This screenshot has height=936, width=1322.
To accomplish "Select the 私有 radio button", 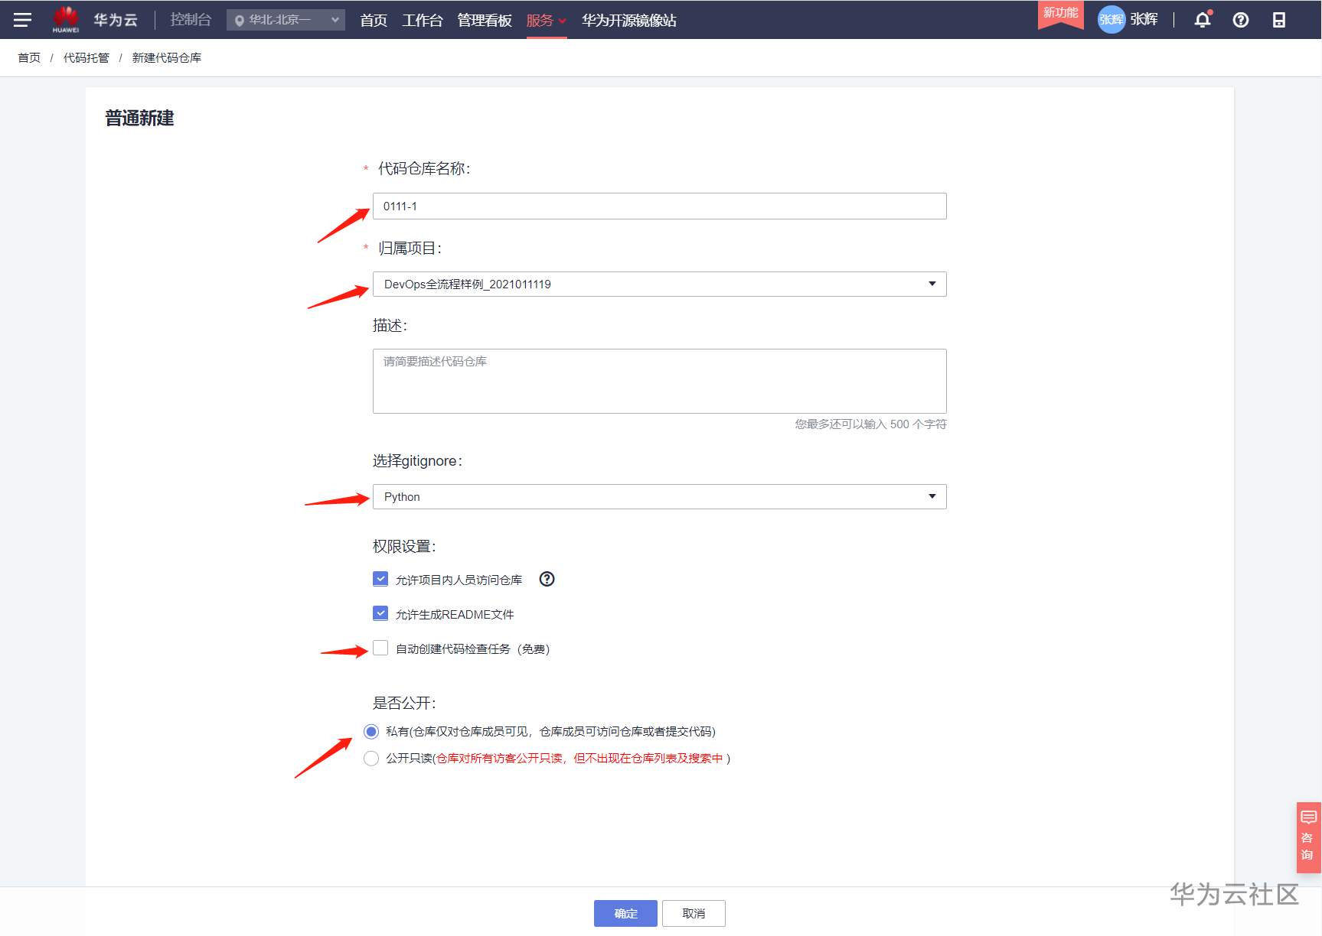I will pyautogui.click(x=371, y=732).
